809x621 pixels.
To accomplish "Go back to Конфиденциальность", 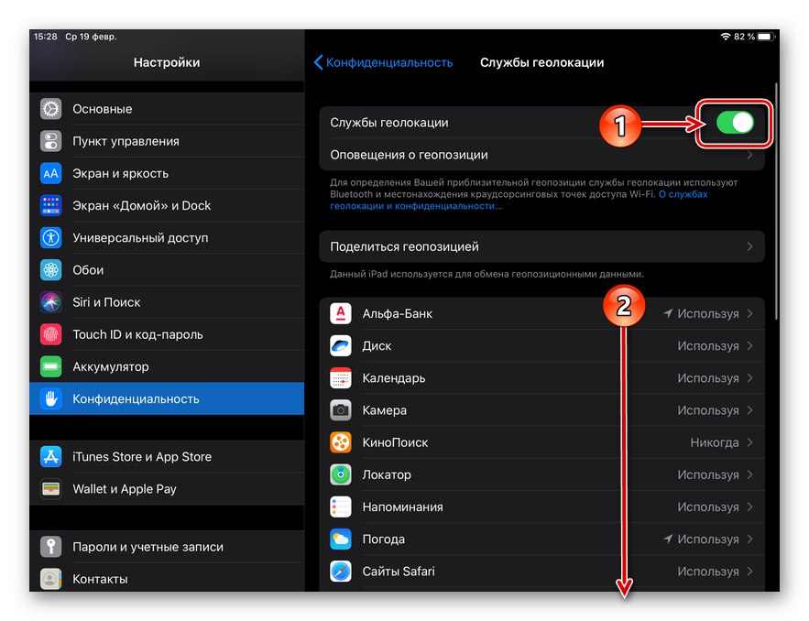I will point(383,62).
